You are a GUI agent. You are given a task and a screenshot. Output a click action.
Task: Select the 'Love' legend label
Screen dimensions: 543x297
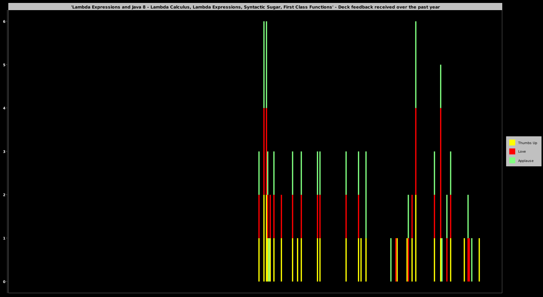(522, 151)
